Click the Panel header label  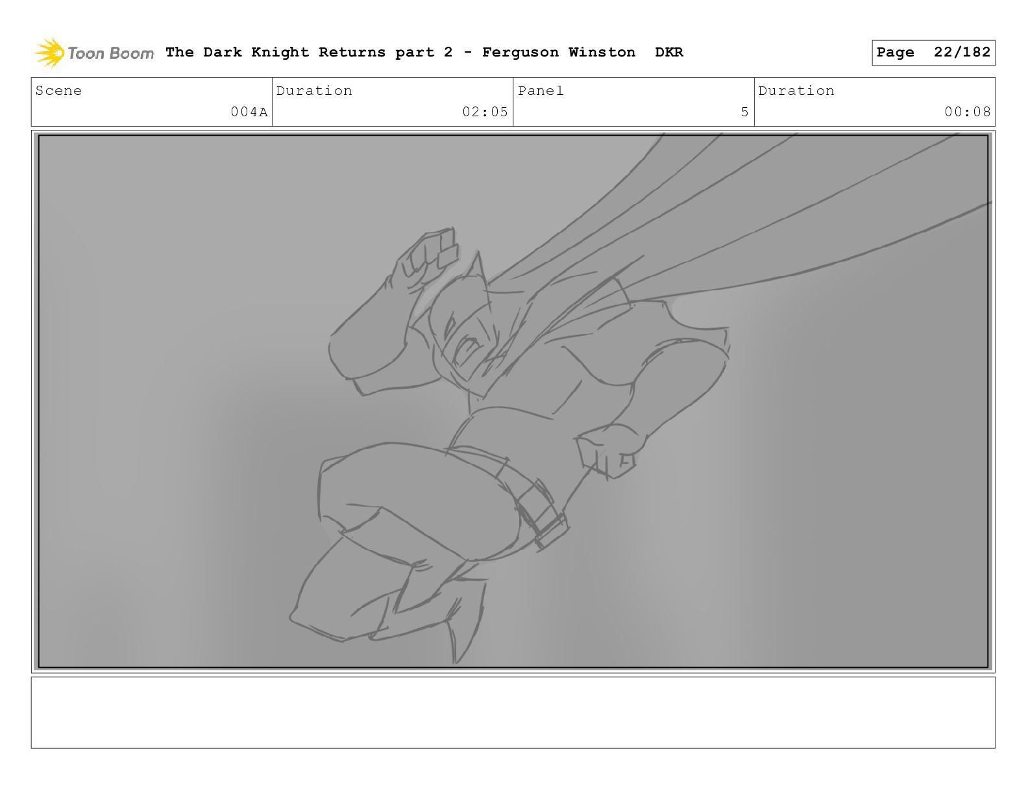(541, 91)
